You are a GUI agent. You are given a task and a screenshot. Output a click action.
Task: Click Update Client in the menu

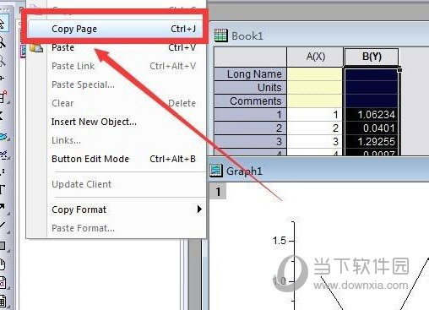(x=115, y=184)
